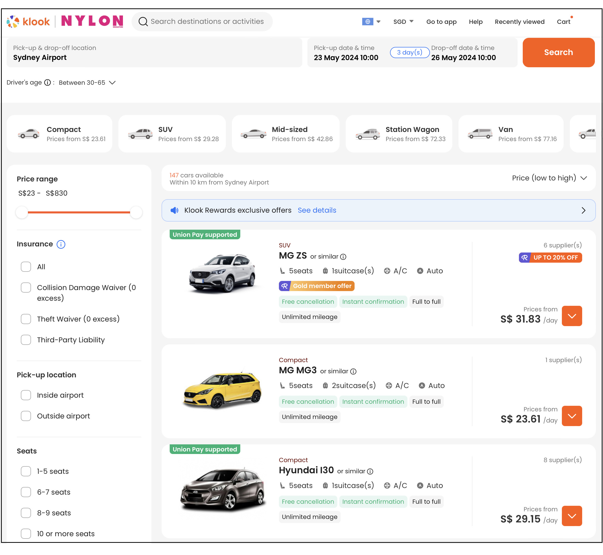603x555 pixels.
Task: Click the MG MG3 suitcase icon
Action: click(325, 386)
